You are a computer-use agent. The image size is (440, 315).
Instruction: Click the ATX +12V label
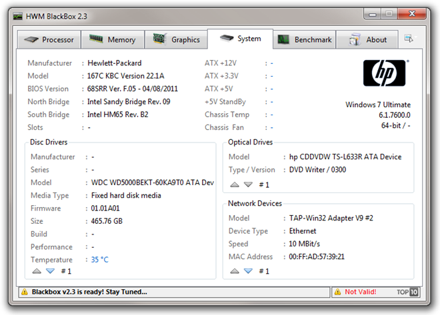click(x=221, y=63)
